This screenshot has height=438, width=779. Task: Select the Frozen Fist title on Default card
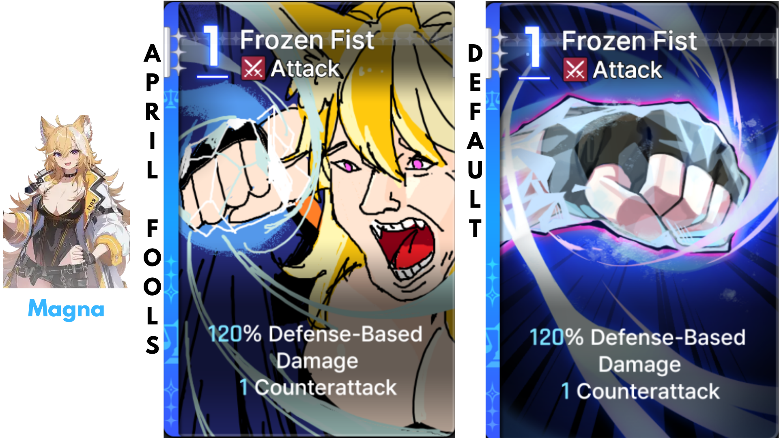pos(629,41)
